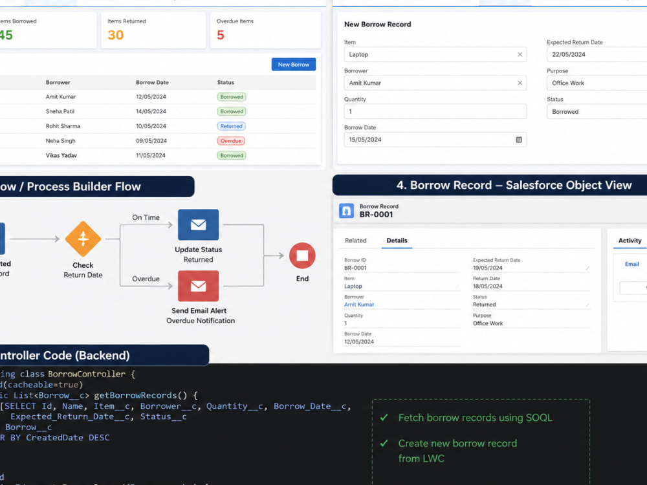
Task: Click the Expected Return Date value 19/05/2024
Action: [488, 268]
